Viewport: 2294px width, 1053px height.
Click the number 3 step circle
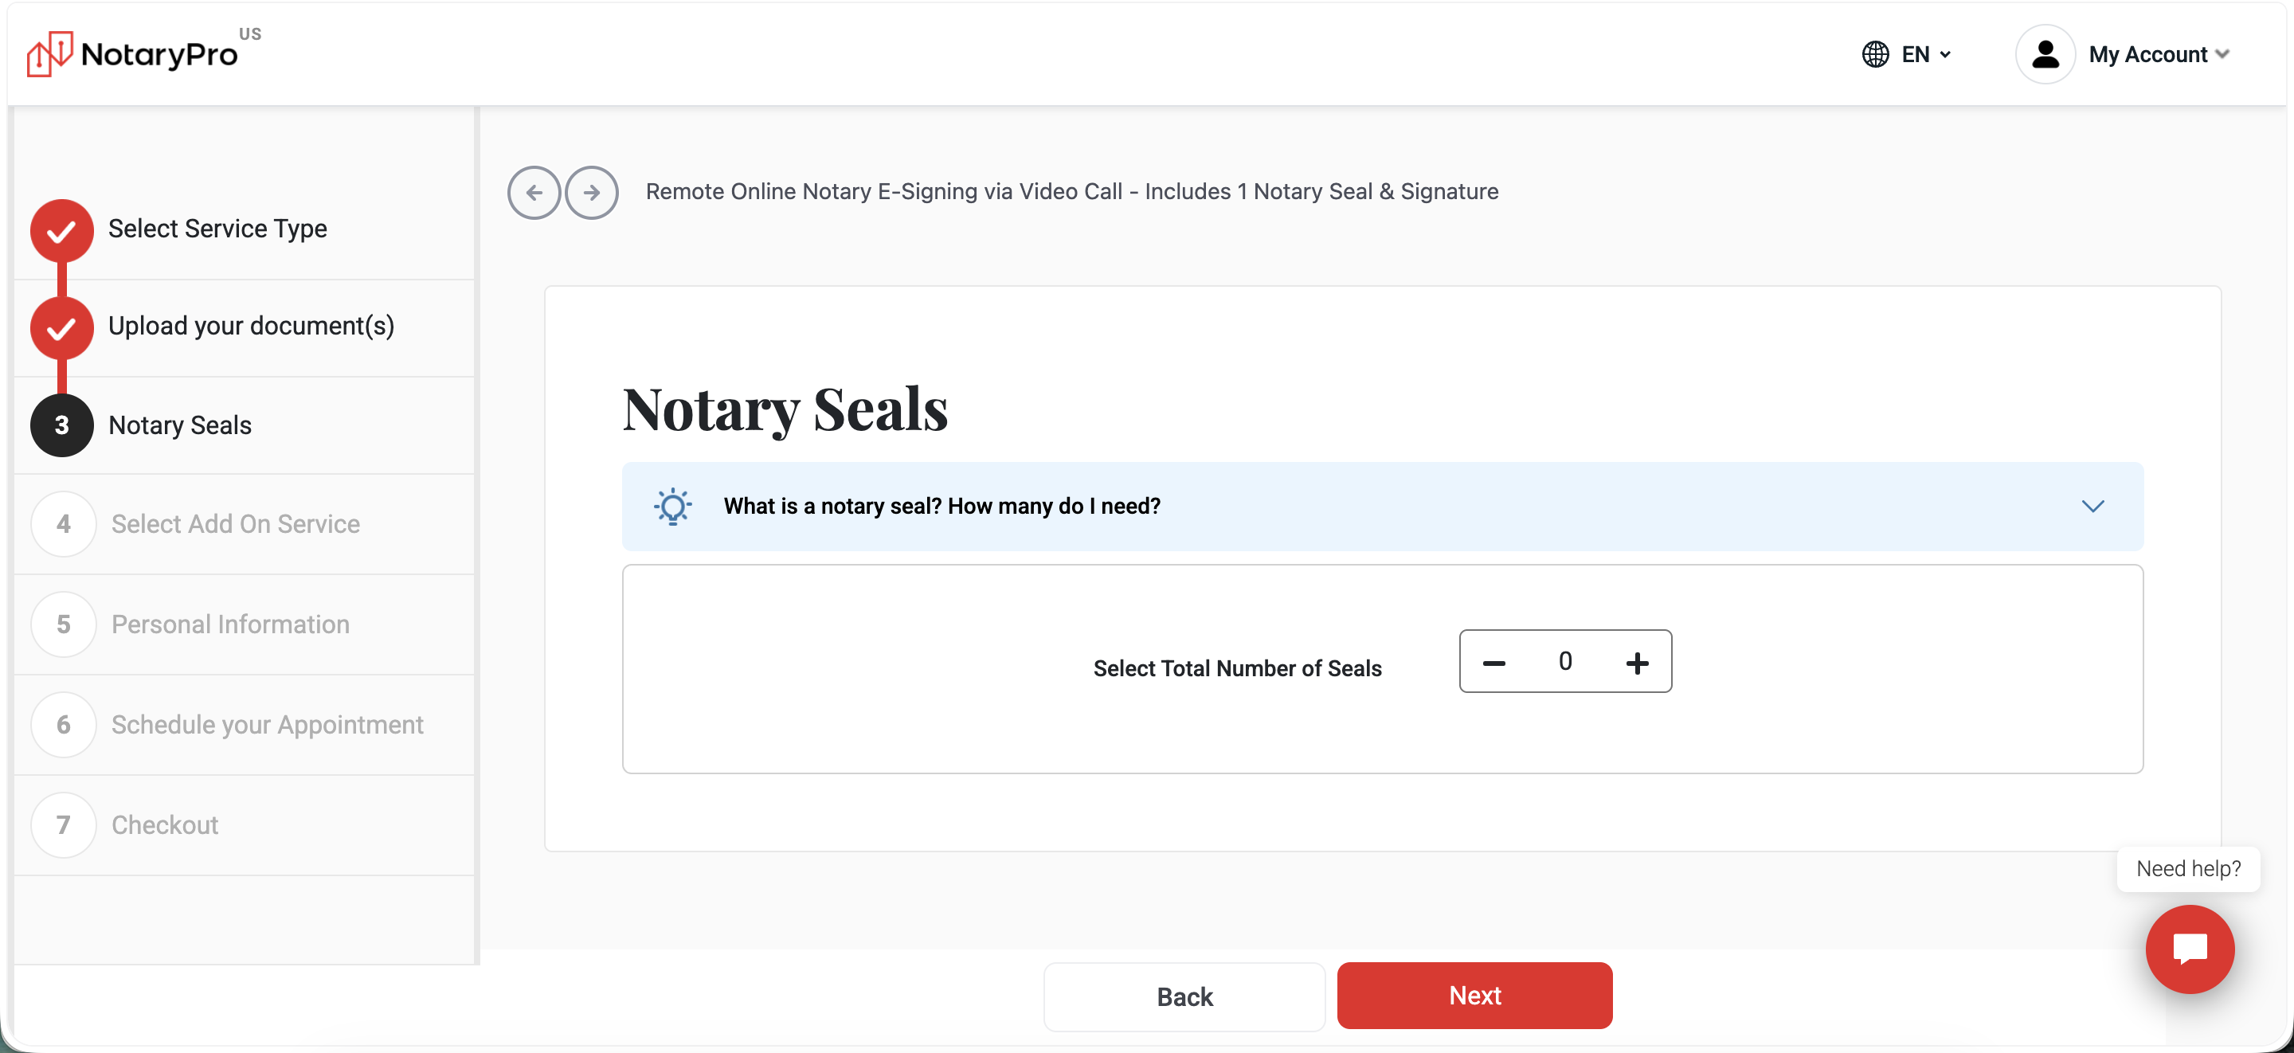click(x=61, y=425)
